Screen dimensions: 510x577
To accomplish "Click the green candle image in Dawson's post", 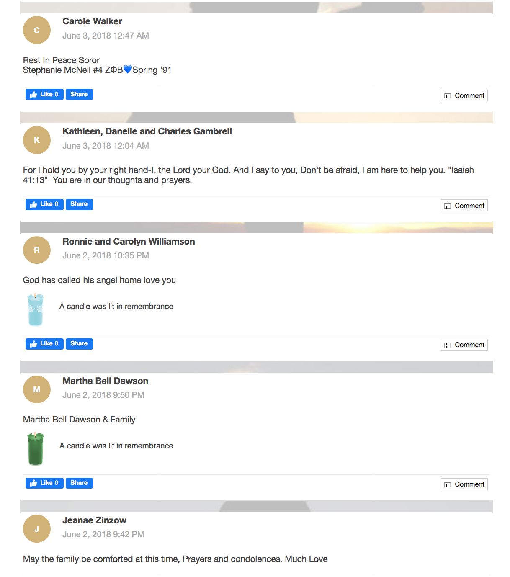I will [x=36, y=449].
